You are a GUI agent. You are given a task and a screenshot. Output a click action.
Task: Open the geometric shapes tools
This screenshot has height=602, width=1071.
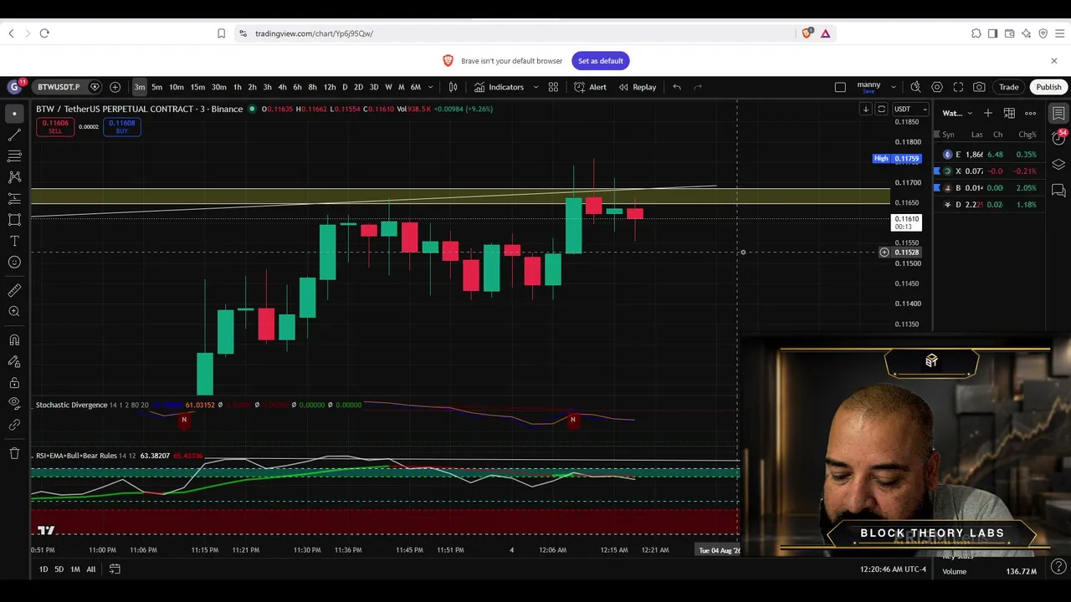[14, 220]
